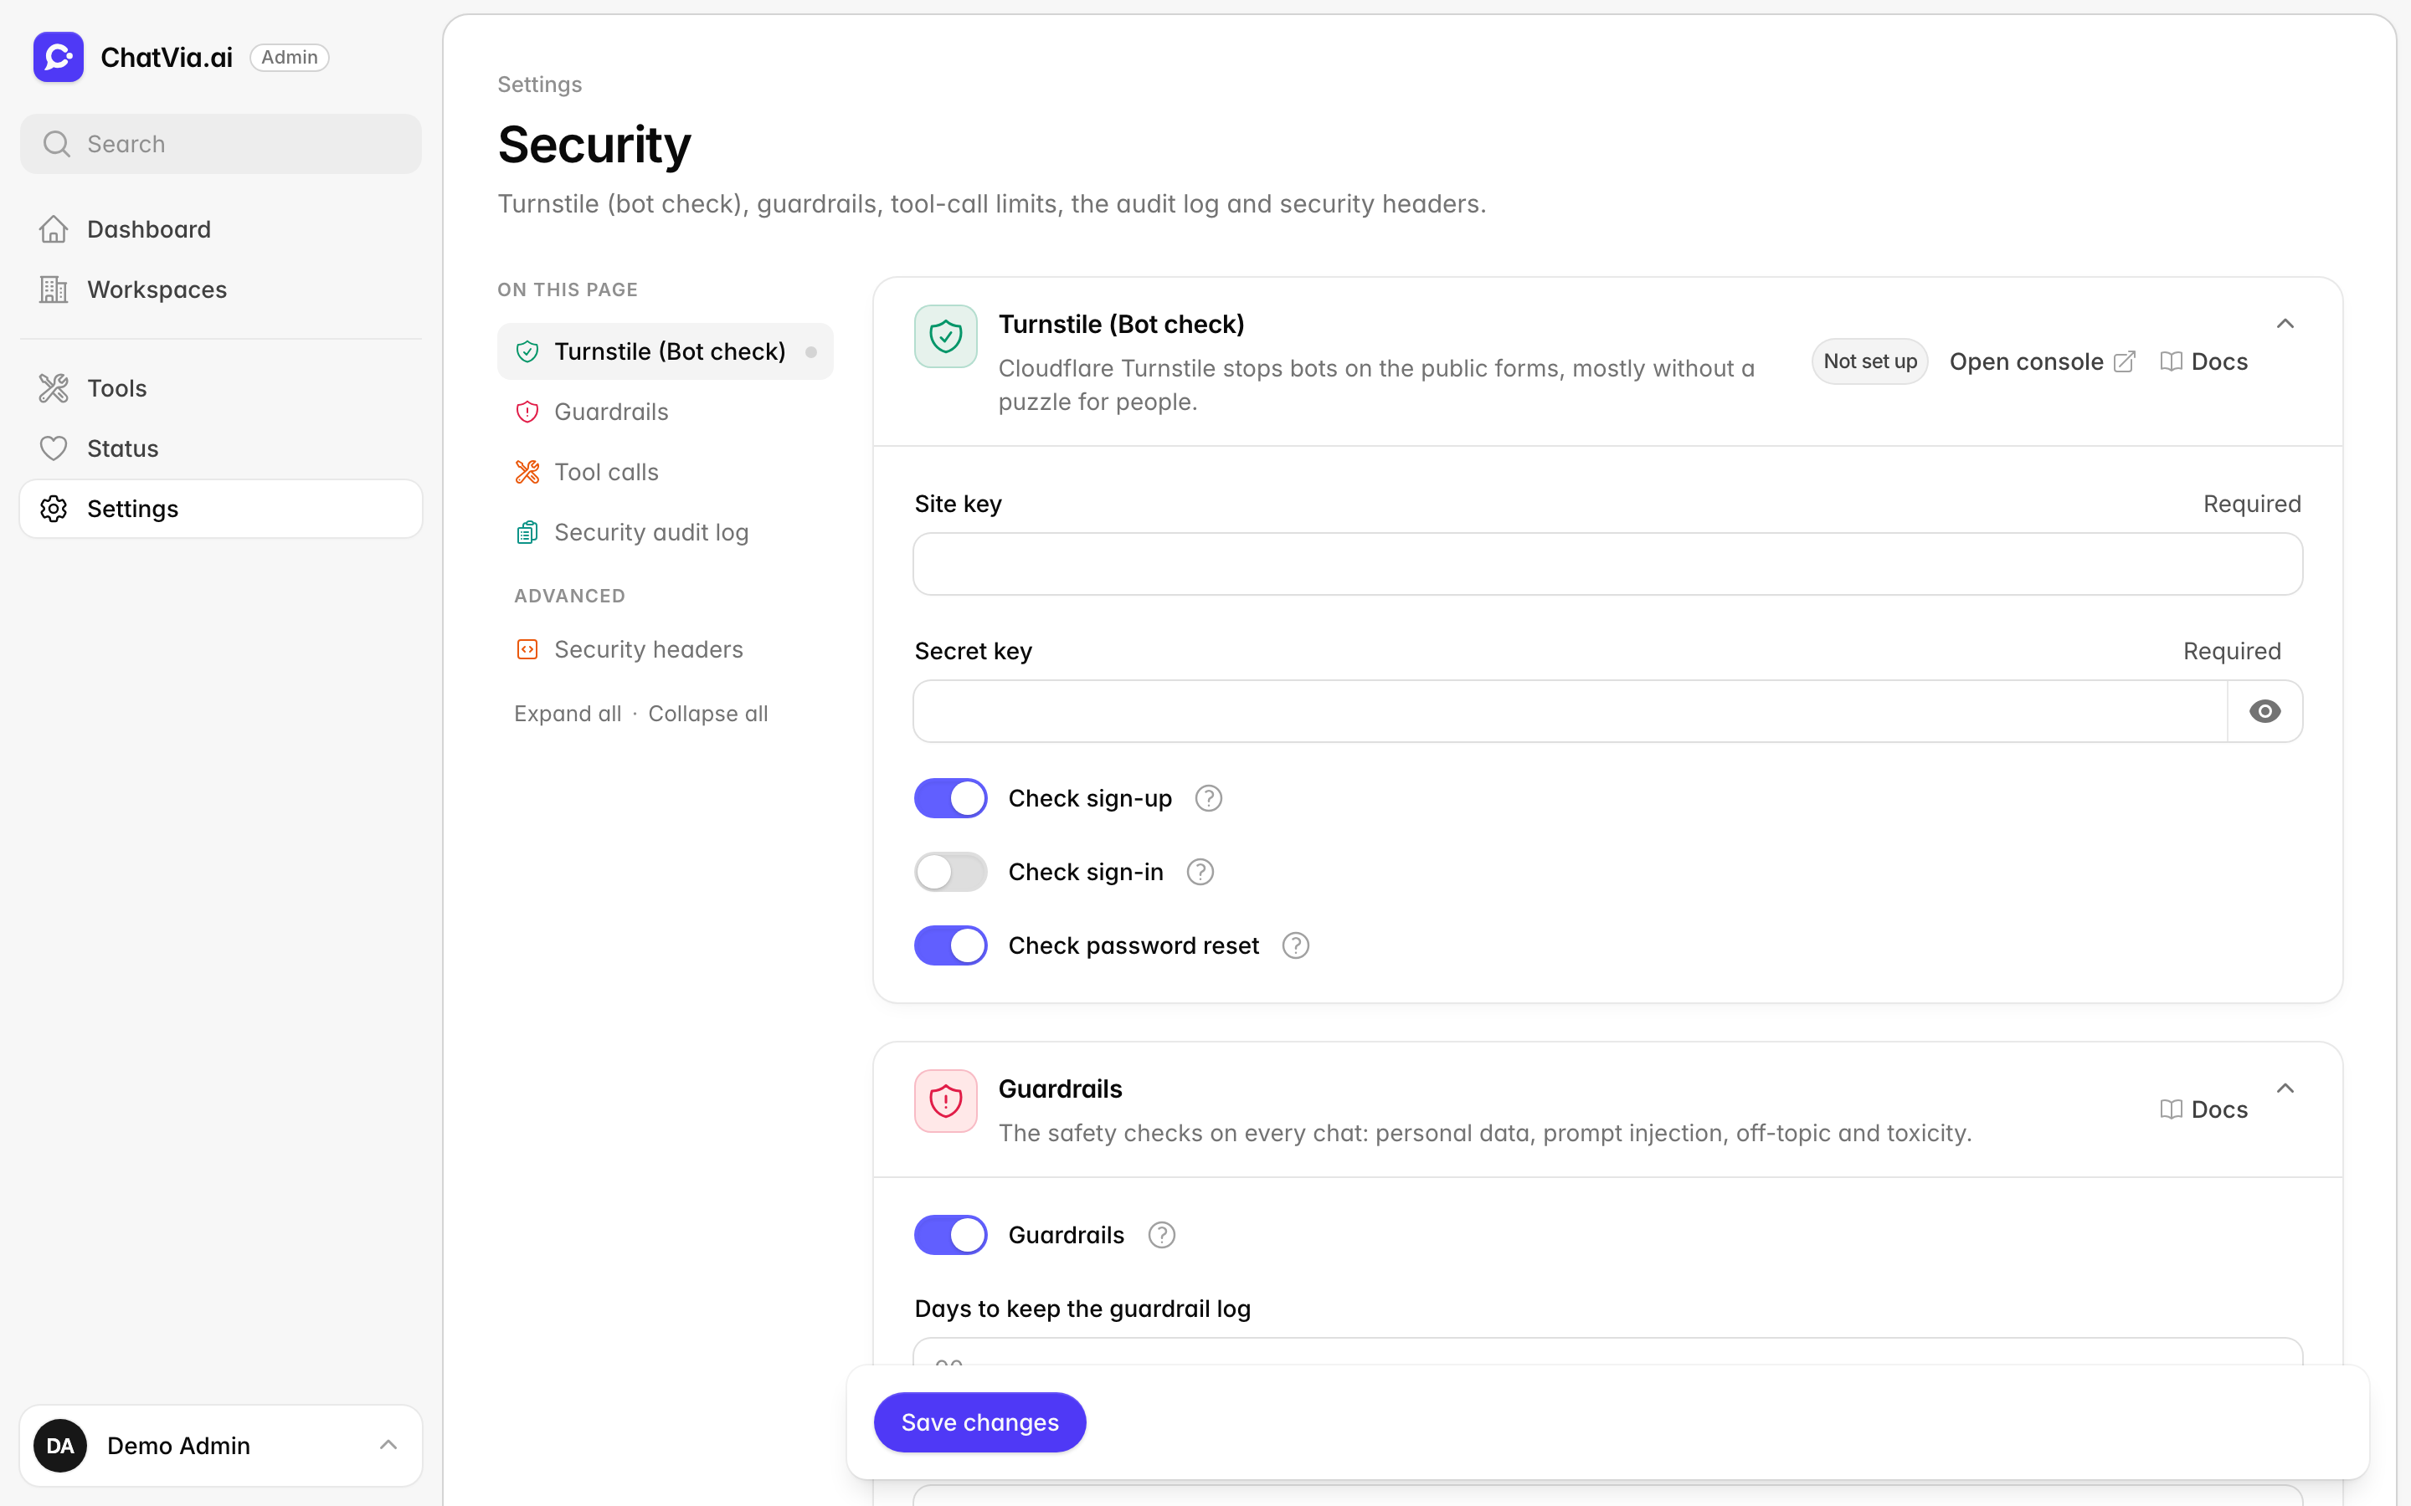Viewport: 2411px width, 1506px height.
Task: Click the Tools wrench icon in sidebar
Action: point(54,388)
